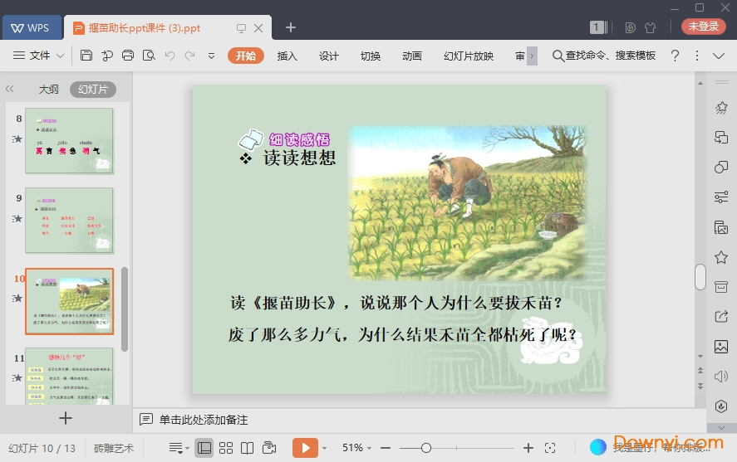This screenshot has height=462, width=737.
Task: Open the shapes icon in right sidebar
Action: tap(721, 167)
